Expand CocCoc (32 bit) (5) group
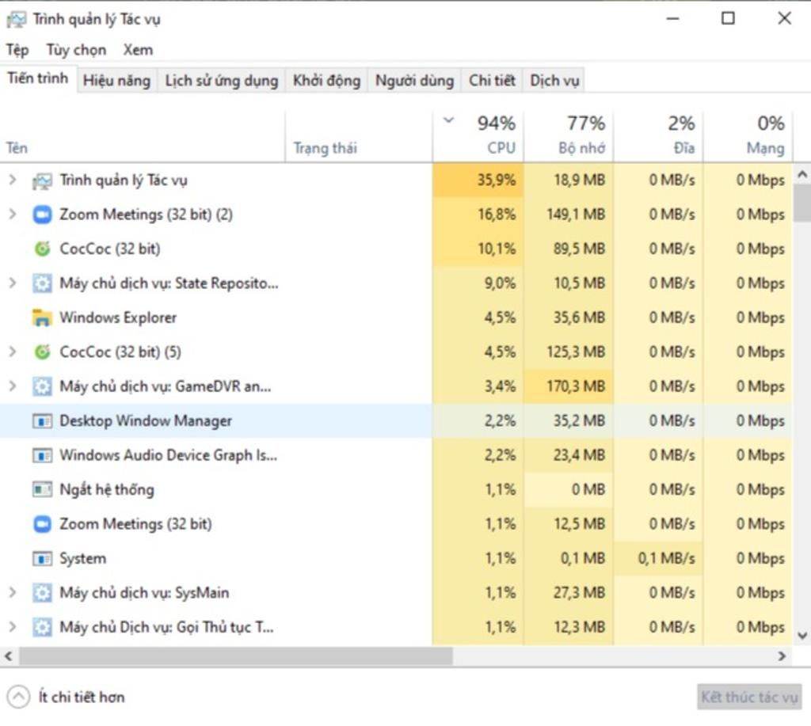The width and height of the screenshot is (811, 726). point(13,352)
